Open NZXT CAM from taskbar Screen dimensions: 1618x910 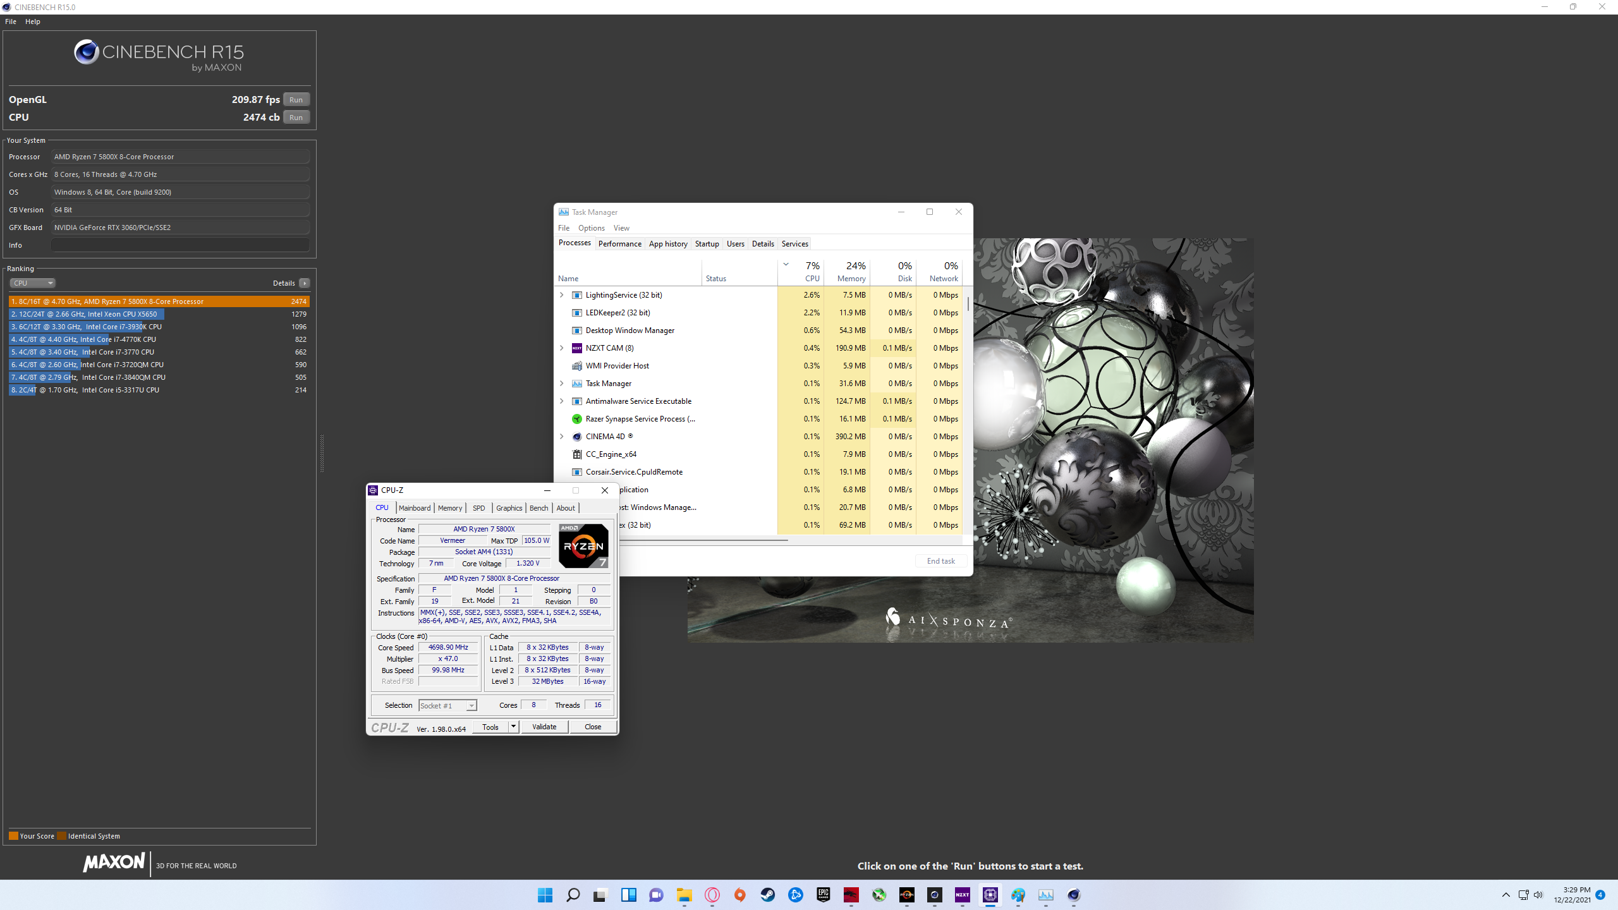point(962,895)
